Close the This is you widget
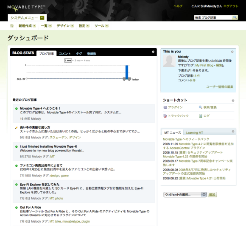 click(x=232, y=52)
